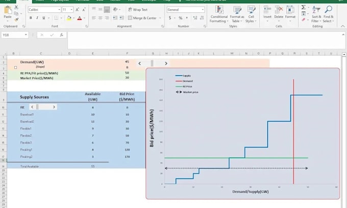Select Middle Align vertical alignment
This screenshot has height=208, width=347.
coord(100,9)
